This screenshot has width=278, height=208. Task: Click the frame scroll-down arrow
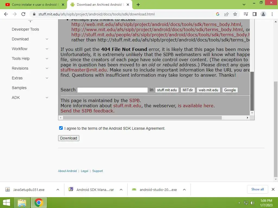pyautogui.click(x=252, y=113)
